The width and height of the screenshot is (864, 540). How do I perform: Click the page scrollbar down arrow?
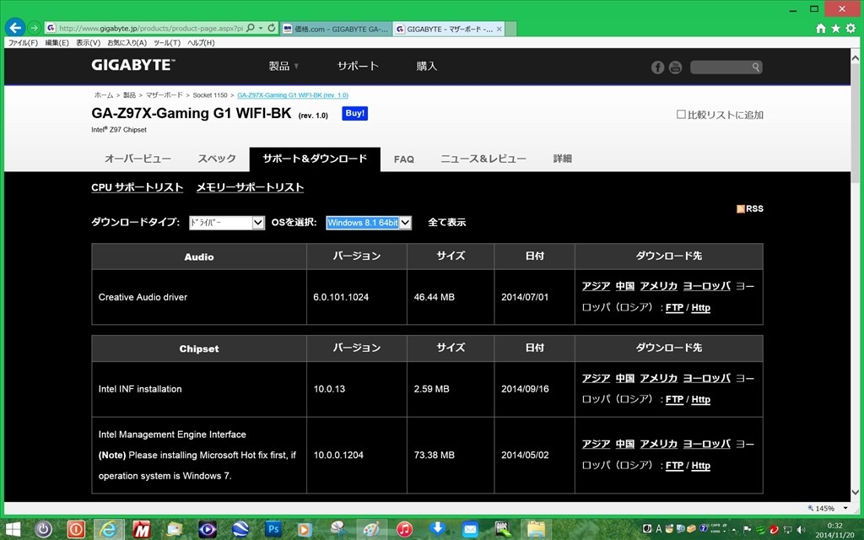[856, 492]
